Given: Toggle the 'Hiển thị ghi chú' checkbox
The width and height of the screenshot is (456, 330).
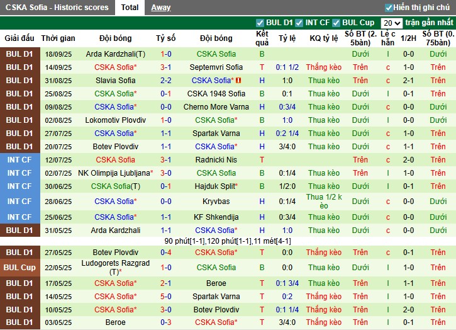Looking at the screenshot, I should coord(389,8).
